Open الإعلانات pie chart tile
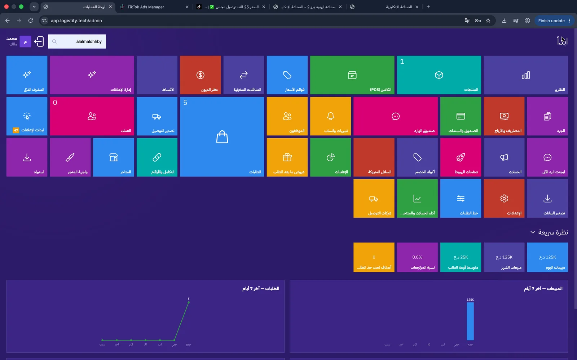 tap(330, 157)
